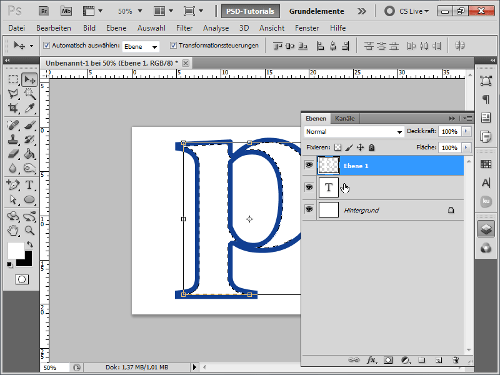This screenshot has width=500, height=375.
Task: Link the selected layers
Action: (354, 360)
